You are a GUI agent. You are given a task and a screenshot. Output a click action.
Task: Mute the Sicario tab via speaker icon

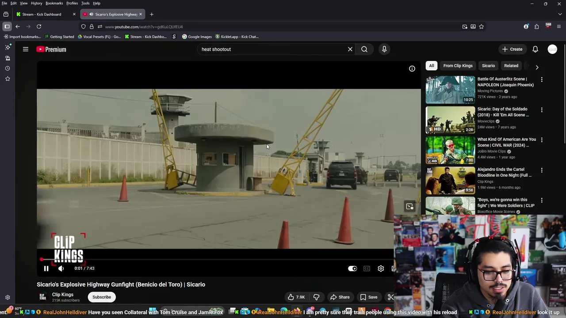[x=91, y=14]
